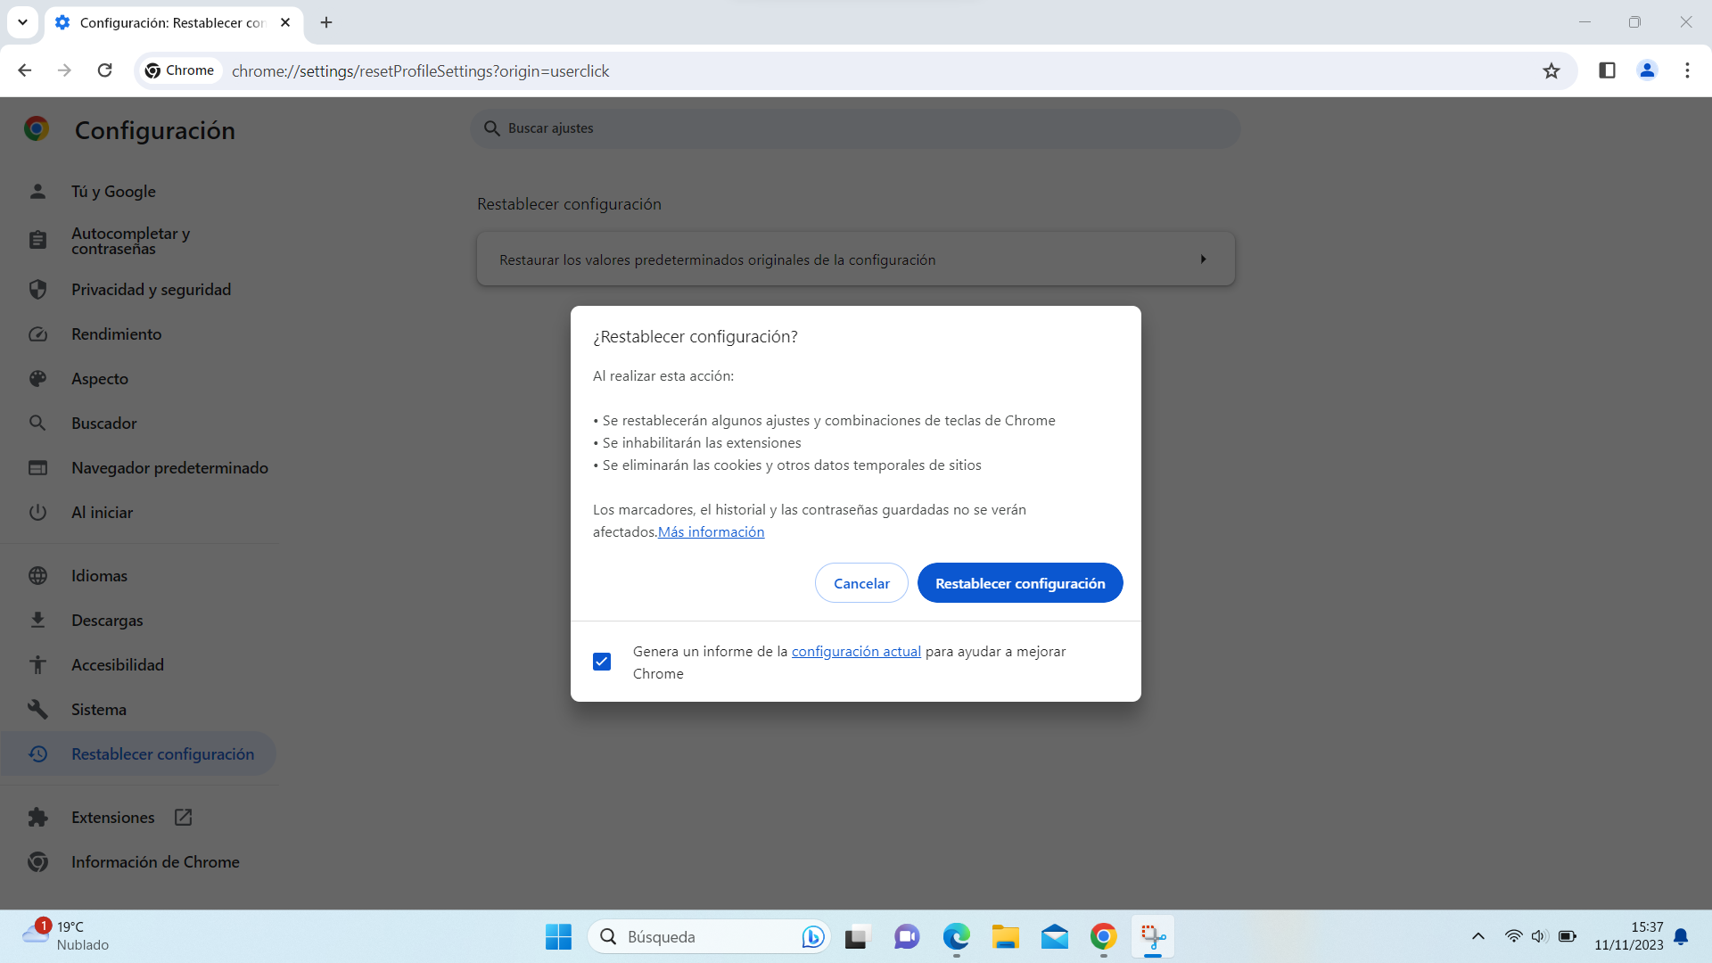Uncheck the report generation checkbox
This screenshot has height=963, width=1712.
coord(602,662)
